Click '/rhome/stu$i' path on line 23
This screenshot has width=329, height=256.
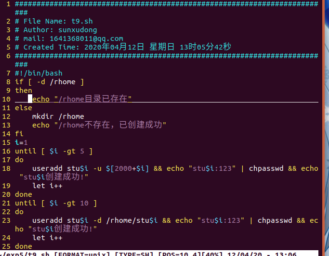tap(132, 220)
